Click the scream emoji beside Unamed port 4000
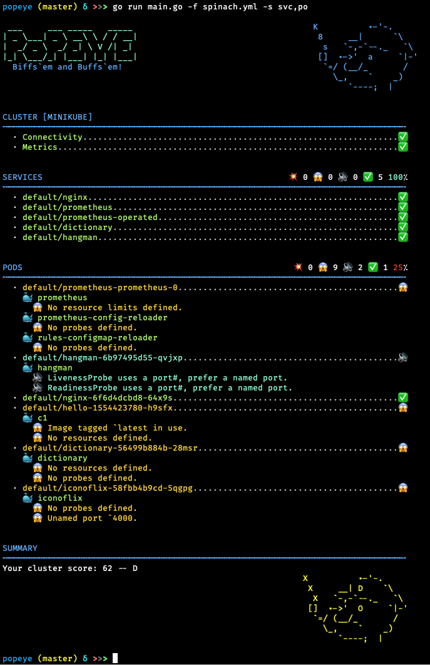The image size is (430, 665). (38, 518)
